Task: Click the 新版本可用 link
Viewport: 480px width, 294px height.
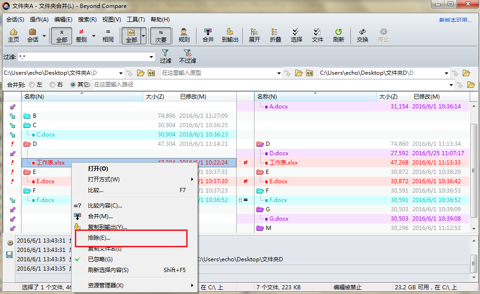Action: coord(455,20)
